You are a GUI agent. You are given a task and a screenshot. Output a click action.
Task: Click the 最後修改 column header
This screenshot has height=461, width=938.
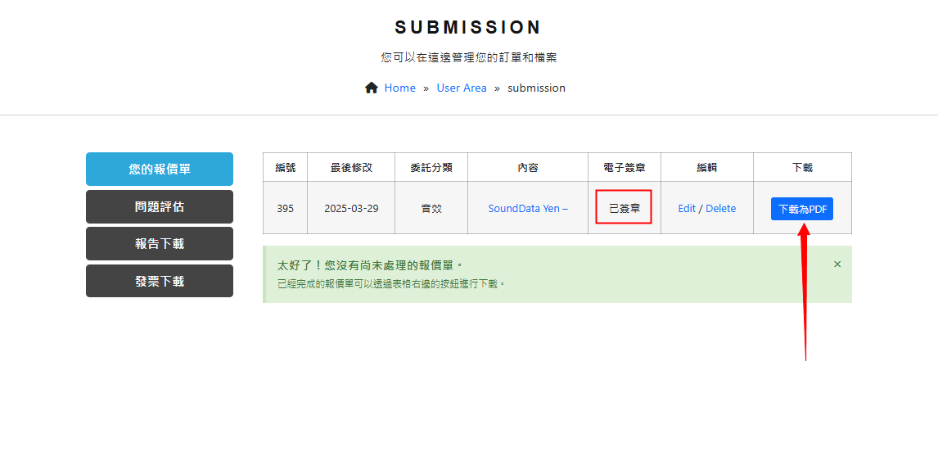(351, 167)
